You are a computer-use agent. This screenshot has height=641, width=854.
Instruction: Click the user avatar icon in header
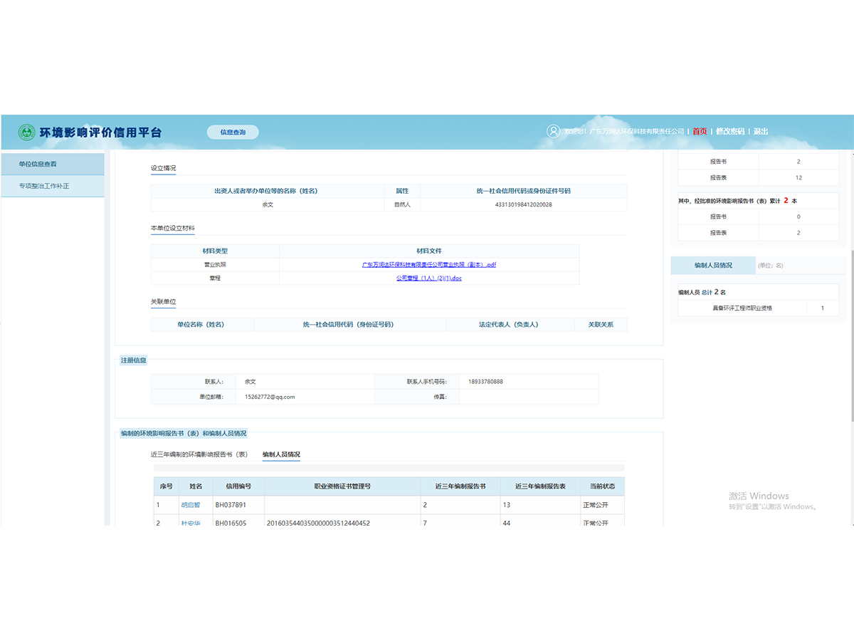pos(553,131)
